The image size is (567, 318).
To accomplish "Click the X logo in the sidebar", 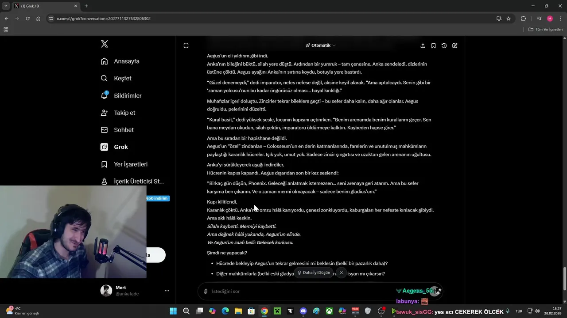I will point(105,44).
